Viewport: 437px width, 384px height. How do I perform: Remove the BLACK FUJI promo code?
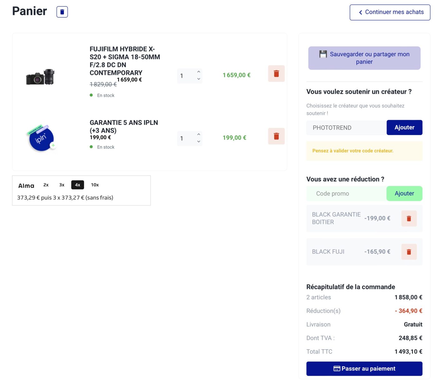point(409,252)
